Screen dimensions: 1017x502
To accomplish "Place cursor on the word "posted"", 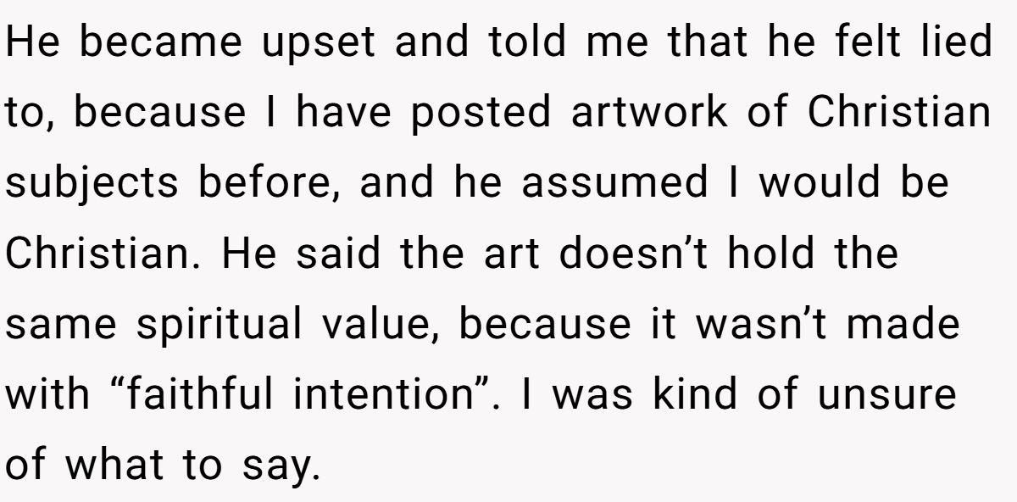I will pos(482,113).
